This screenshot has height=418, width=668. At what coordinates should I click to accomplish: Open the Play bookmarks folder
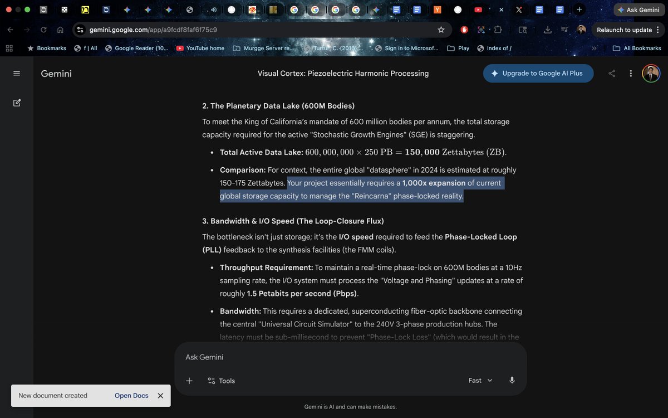point(458,48)
